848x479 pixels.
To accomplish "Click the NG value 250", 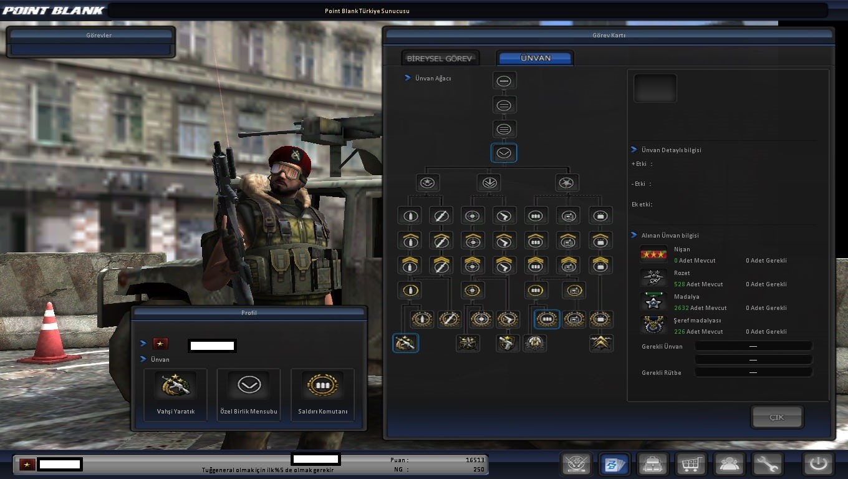I will [x=479, y=470].
